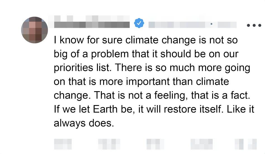Click the blue verified checkmark badge
Image resolution: width=265 pixels, height=154 pixels.
139,23
